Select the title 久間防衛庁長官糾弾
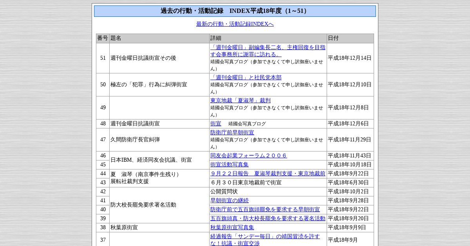The height and width of the screenshot is (246, 470). click(135, 139)
